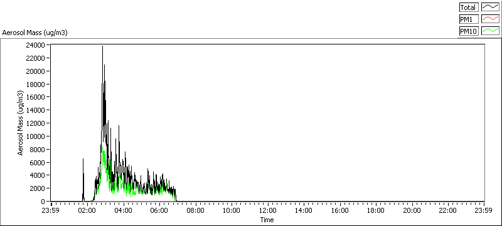Click the Time x-axis title
The image size is (502, 226).
click(x=267, y=220)
